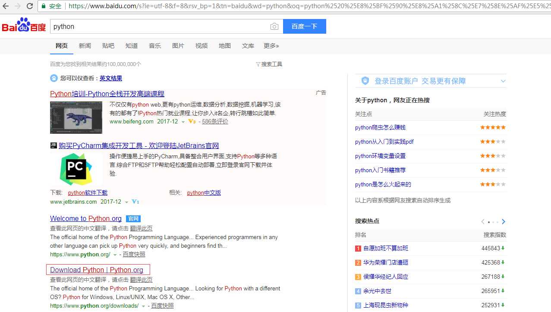Viewport: 551px width, 312px height.
Task: Click the www.beifeng.com green URL
Action: (132, 122)
